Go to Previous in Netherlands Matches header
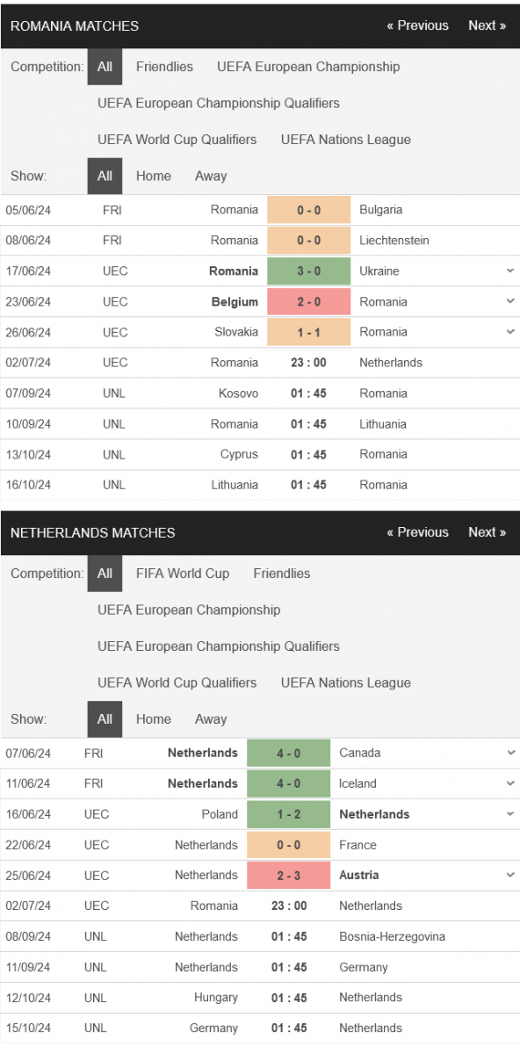The image size is (520, 1054). point(417,532)
